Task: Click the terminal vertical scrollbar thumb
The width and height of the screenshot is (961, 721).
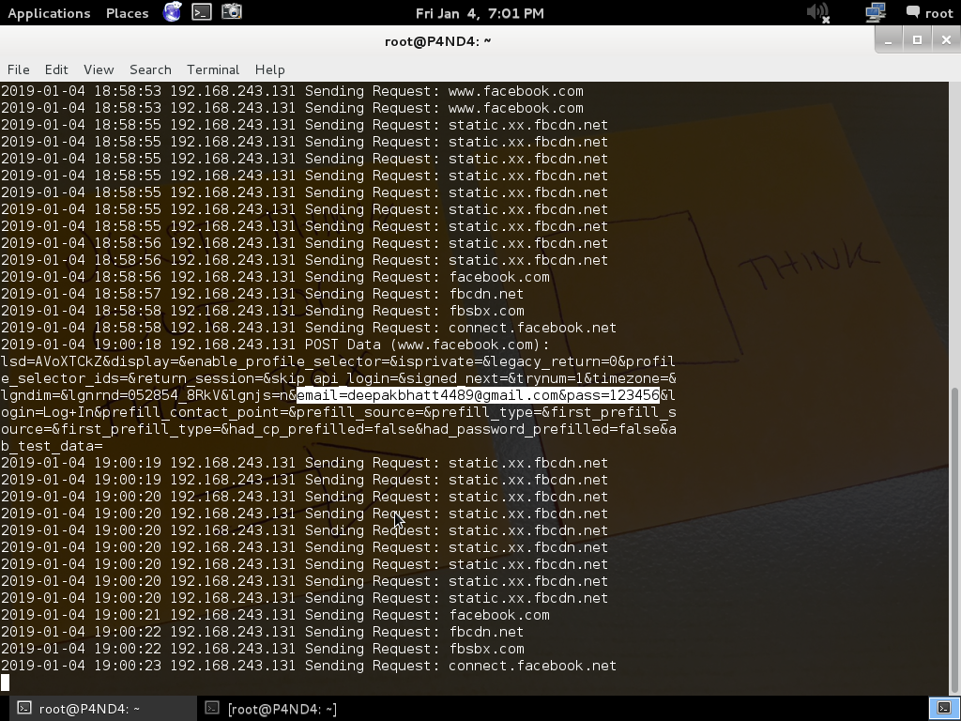Action: (954, 541)
